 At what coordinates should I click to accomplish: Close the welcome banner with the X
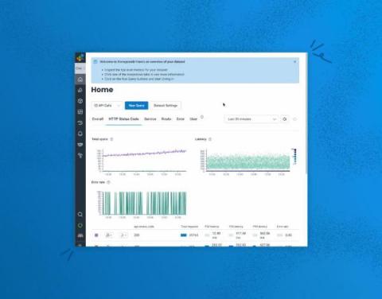tap(294, 61)
